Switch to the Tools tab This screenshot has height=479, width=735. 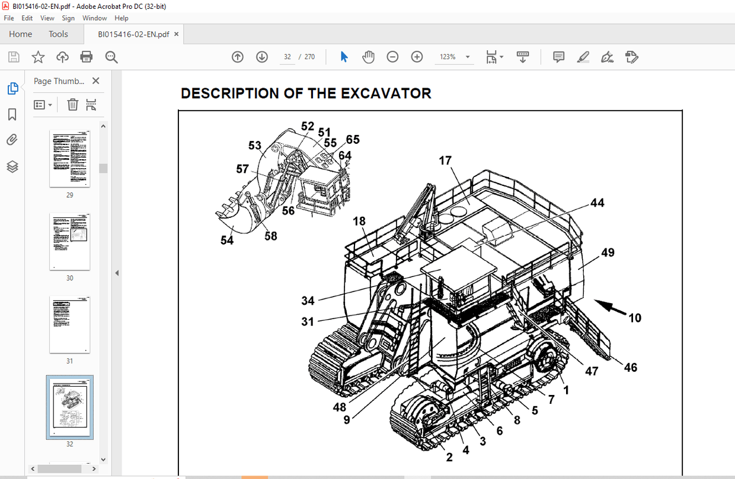57,34
